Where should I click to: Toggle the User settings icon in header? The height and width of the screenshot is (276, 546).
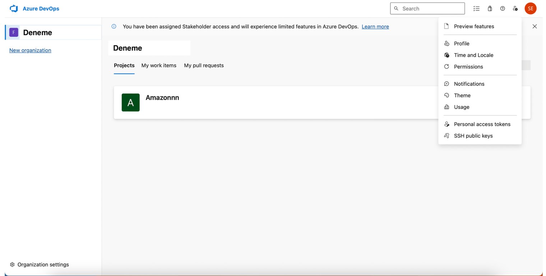515,9
